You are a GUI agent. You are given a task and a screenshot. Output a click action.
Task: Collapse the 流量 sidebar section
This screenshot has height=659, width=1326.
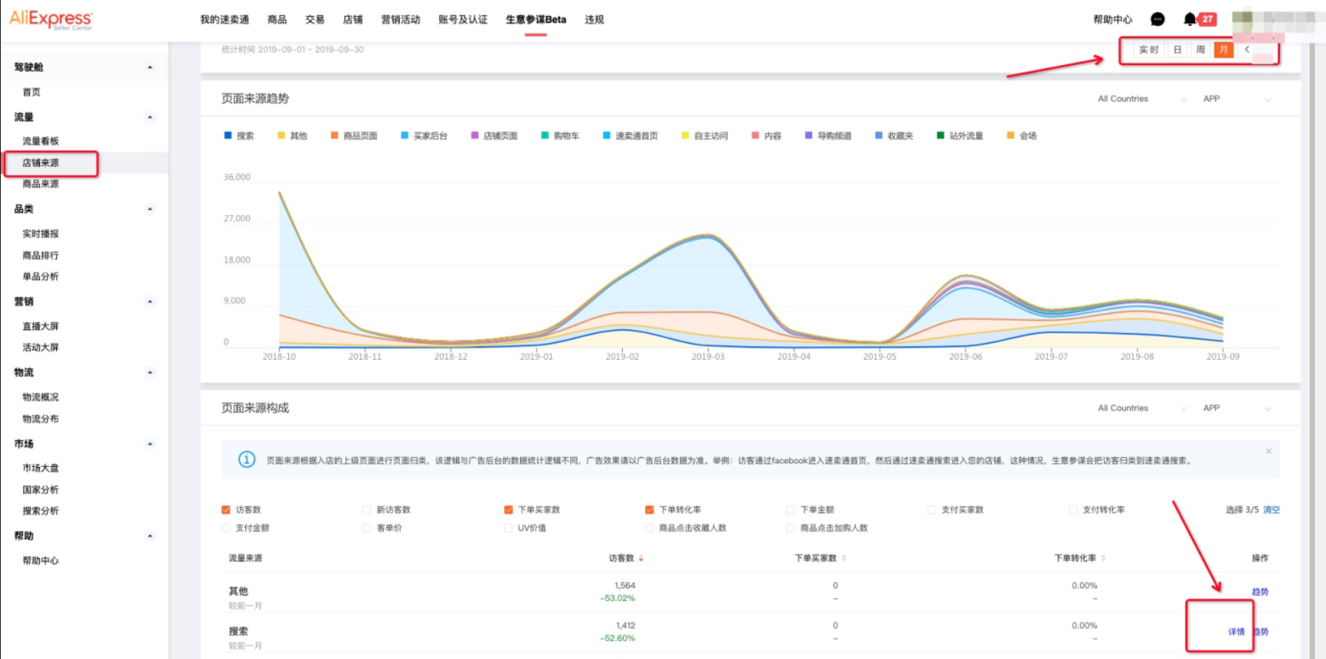[150, 117]
